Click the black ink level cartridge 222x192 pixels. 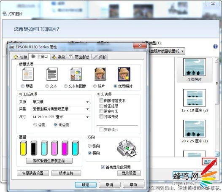[34, 148]
